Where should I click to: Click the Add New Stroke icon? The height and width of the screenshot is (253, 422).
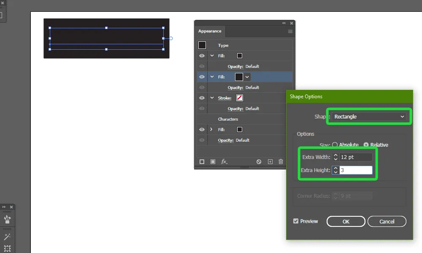click(202, 161)
